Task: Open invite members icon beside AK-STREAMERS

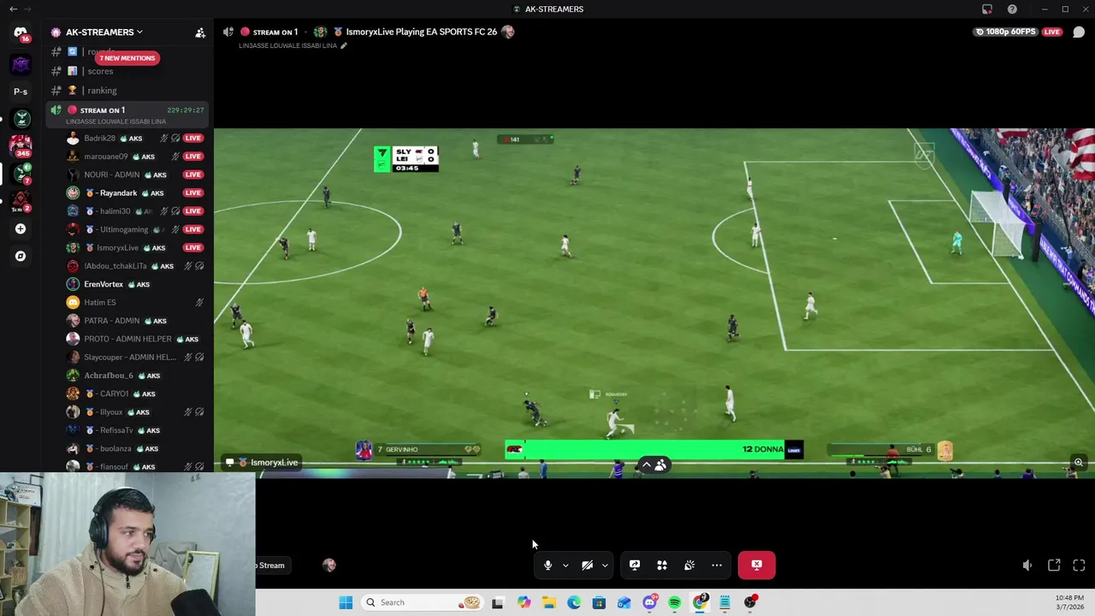Action: coord(200,33)
